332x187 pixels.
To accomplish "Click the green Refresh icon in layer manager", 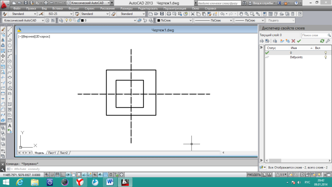I will coord(322,41).
